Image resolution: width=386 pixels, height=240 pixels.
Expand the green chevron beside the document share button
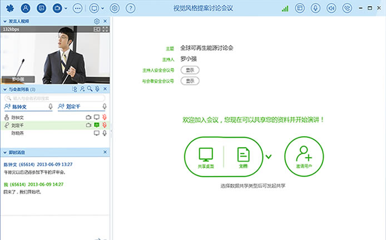point(269,157)
